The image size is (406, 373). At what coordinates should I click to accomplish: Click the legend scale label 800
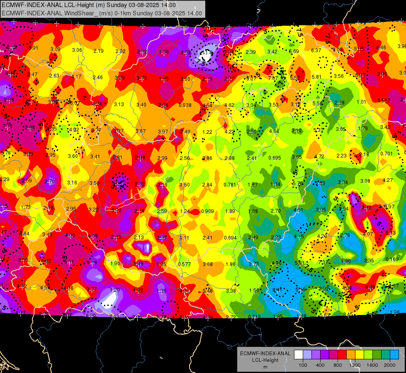pyautogui.click(x=338, y=365)
